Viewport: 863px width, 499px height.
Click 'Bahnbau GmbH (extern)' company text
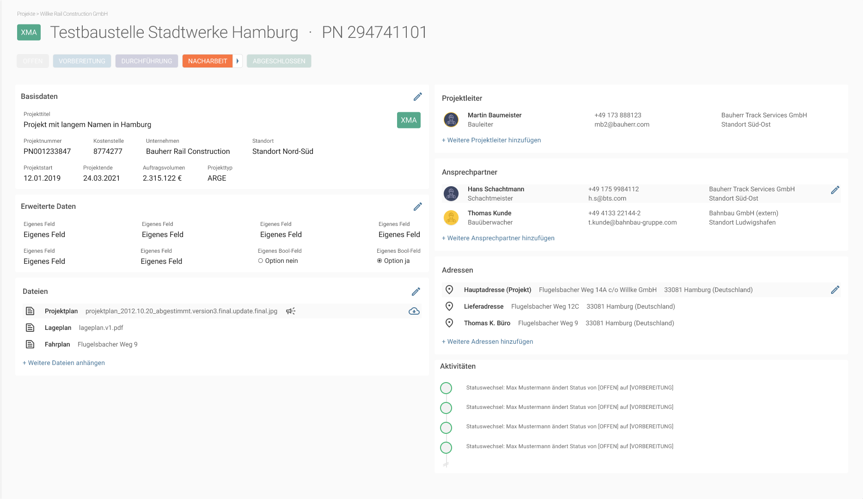(744, 213)
